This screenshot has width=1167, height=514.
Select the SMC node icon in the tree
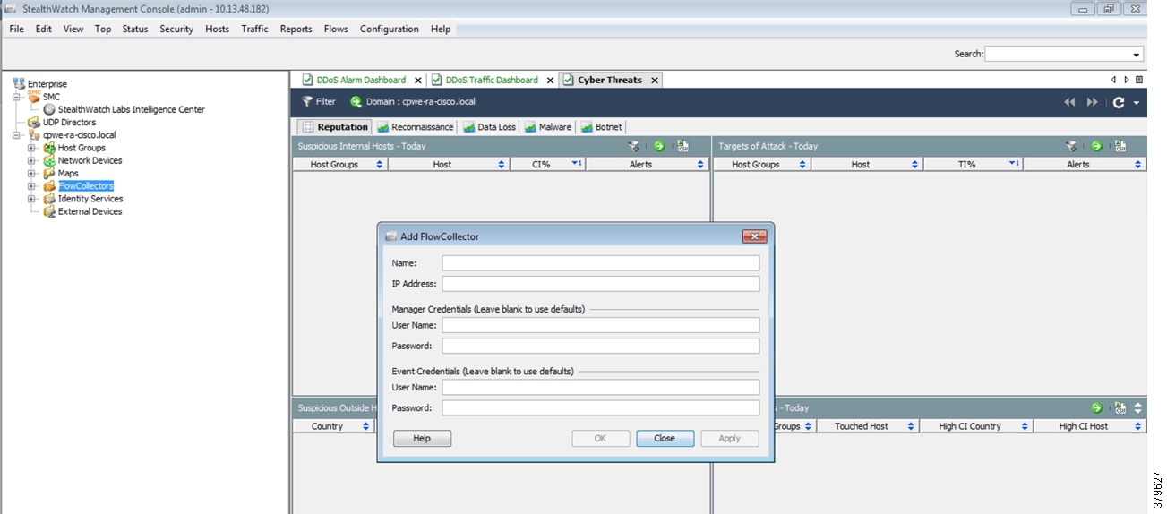[x=34, y=97]
